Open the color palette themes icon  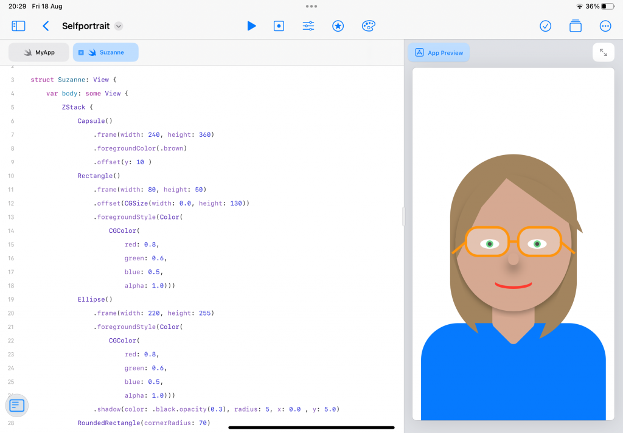tap(368, 26)
